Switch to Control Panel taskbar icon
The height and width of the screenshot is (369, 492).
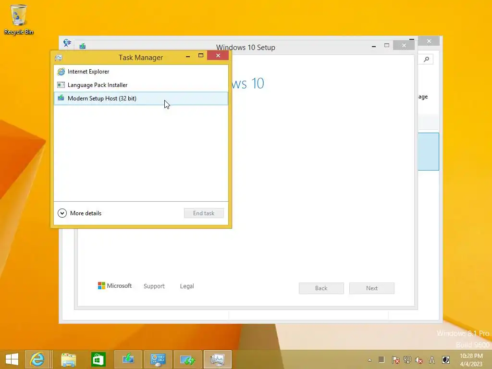click(158, 359)
